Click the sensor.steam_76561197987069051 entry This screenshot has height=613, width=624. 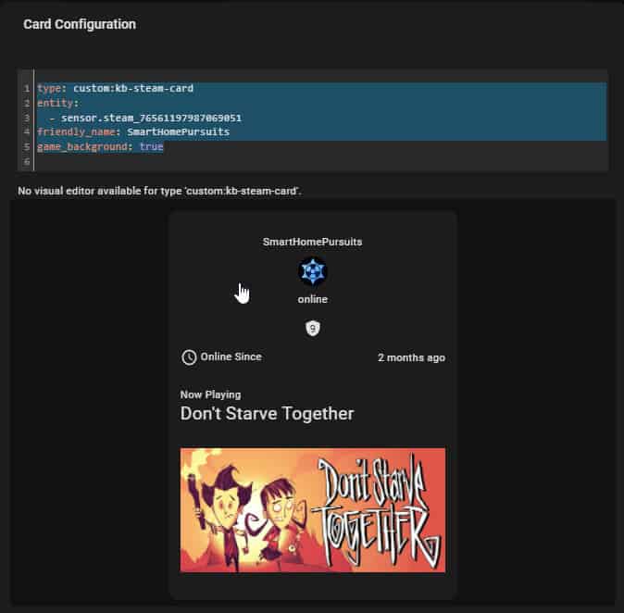151,118
